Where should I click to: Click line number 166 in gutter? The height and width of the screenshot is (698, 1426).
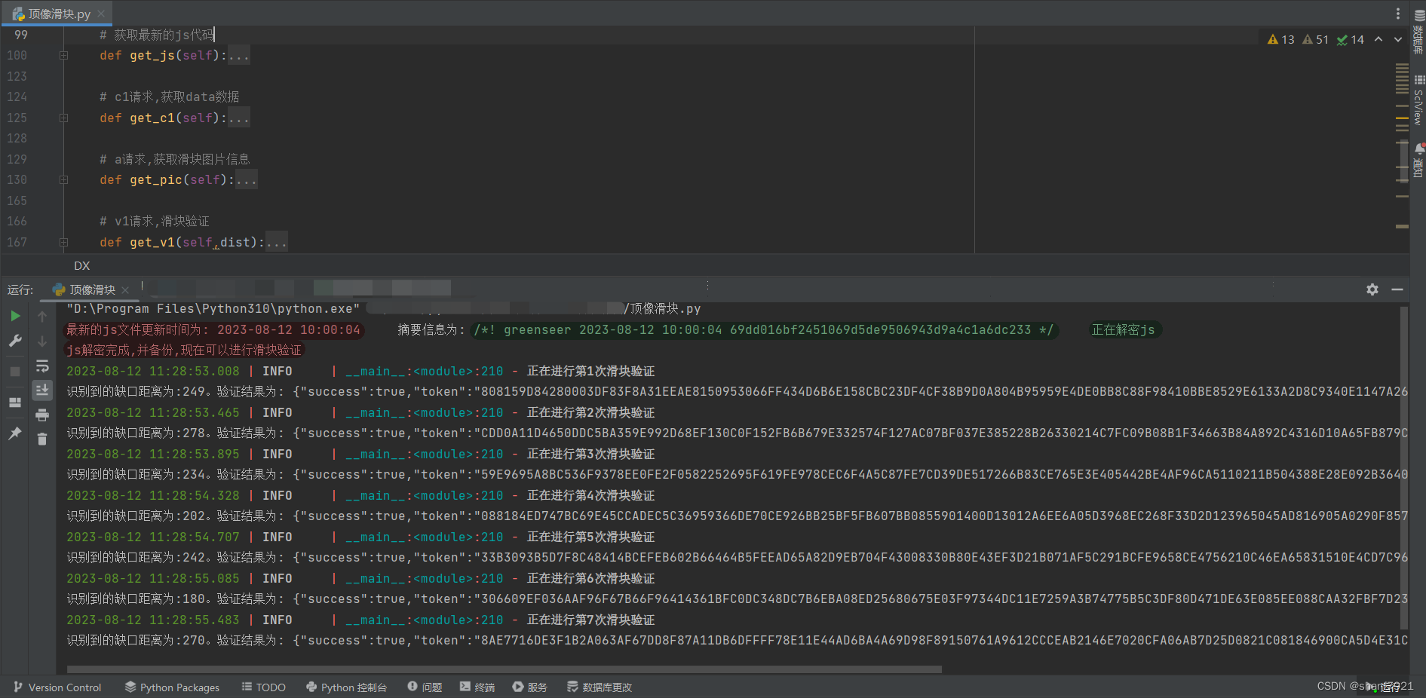click(17, 221)
